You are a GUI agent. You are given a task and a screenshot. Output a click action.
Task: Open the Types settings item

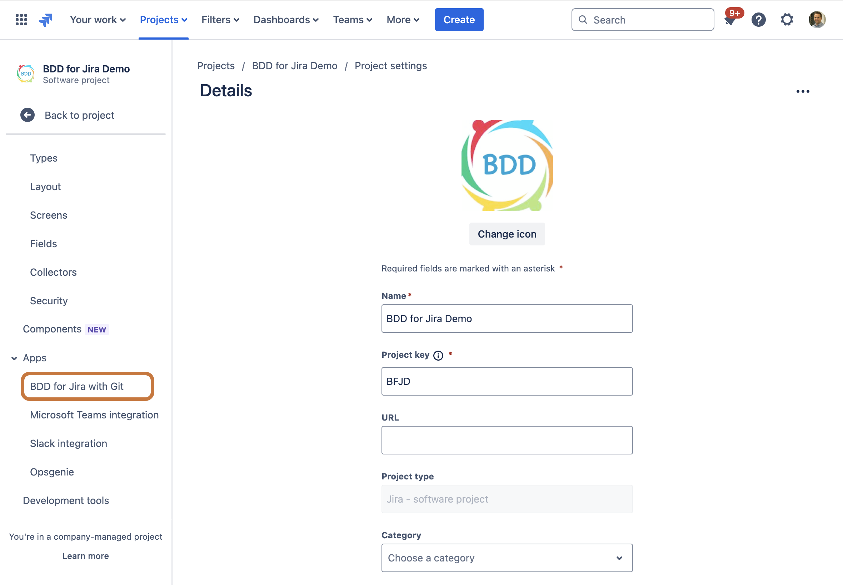click(x=44, y=158)
